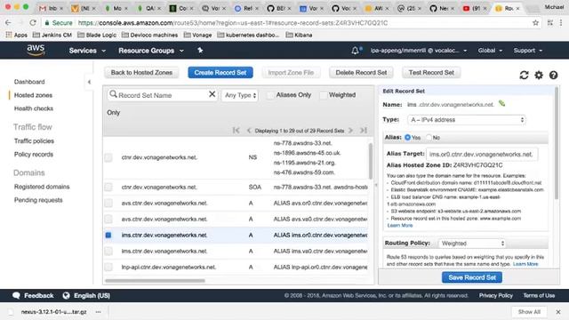Screen dimensions: 569x320
Task: Refresh the record sets list
Action: [524, 75]
